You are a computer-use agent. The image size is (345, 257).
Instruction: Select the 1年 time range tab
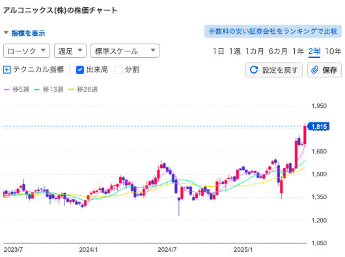[298, 51]
